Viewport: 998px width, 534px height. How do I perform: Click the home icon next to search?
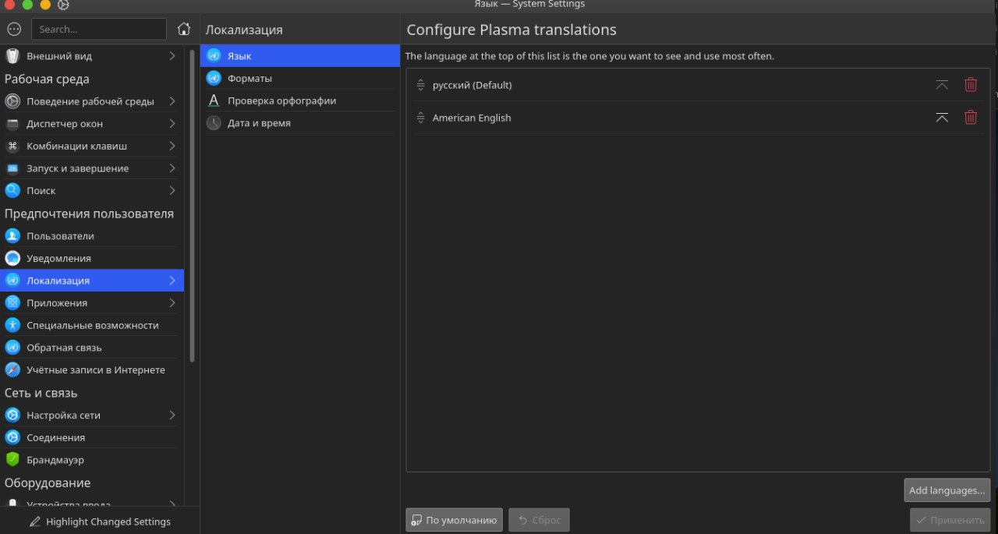184,29
